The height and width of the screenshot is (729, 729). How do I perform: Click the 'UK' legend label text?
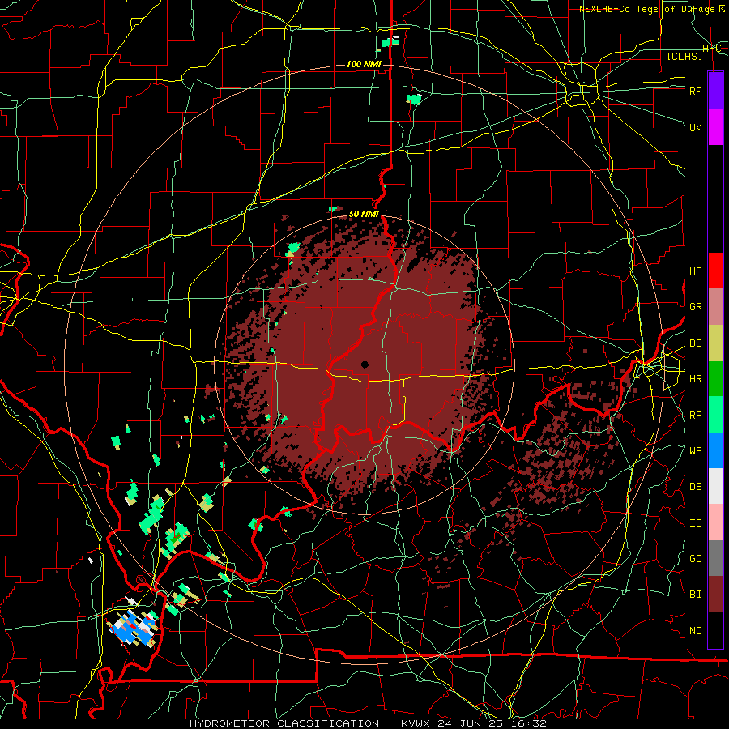(x=695, y=127)
